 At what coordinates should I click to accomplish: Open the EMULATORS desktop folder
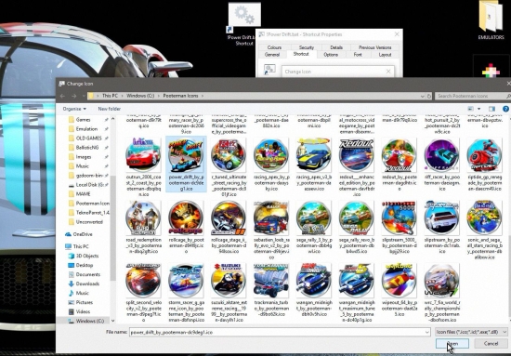coord(491,20)
